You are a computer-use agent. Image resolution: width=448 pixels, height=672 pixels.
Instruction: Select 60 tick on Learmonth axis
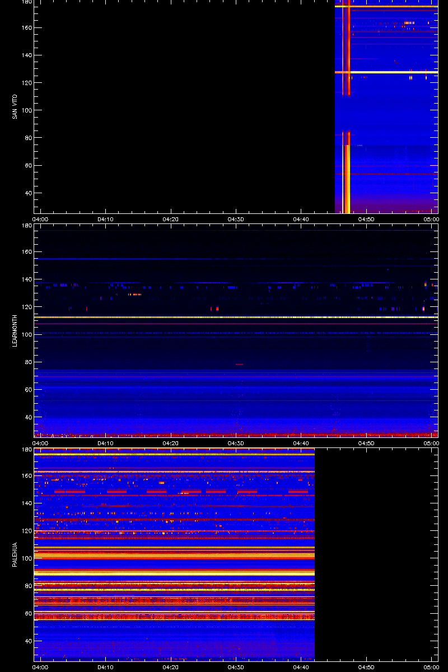click(28, 389)
